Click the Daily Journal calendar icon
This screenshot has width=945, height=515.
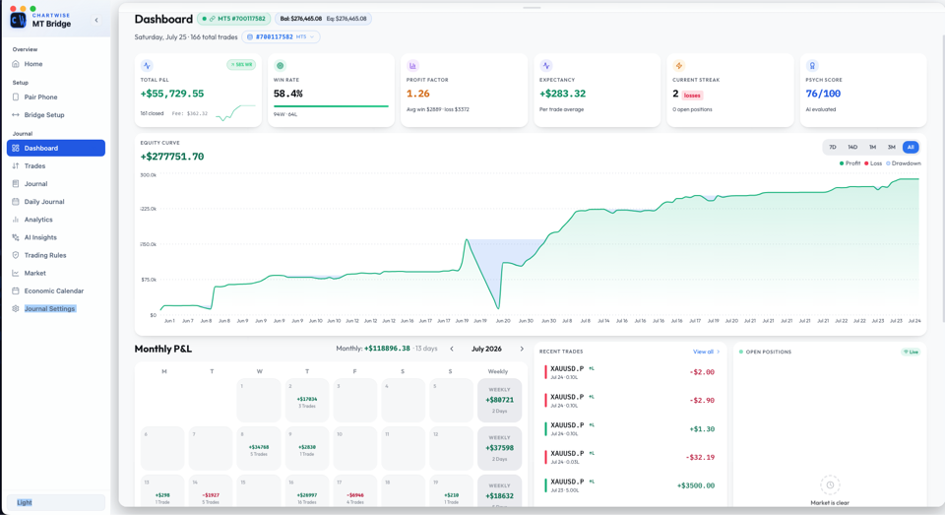click(x=16, y=202)
